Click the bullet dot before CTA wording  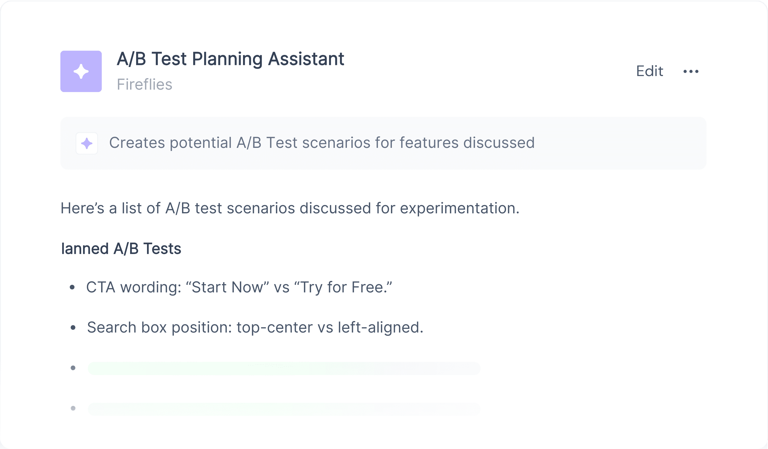72,287
